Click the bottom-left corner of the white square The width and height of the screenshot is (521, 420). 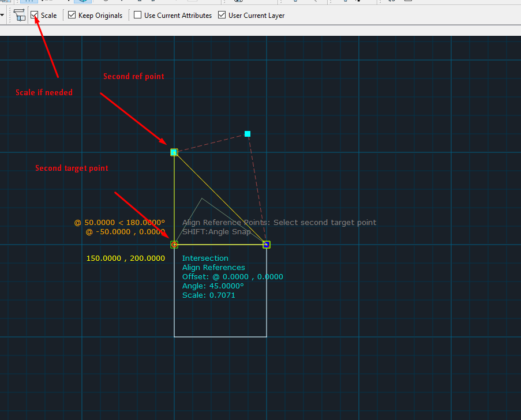[x=174, y=336]
